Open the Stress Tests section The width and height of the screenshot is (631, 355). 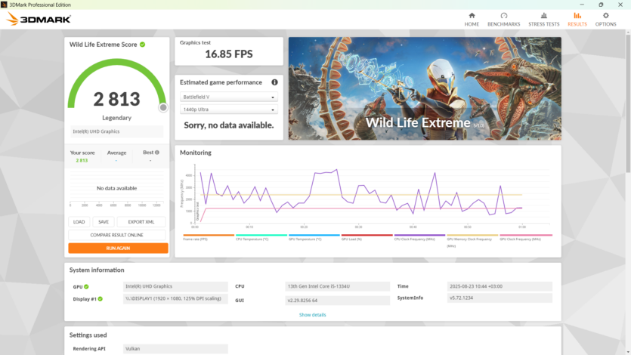pos(543,20)
